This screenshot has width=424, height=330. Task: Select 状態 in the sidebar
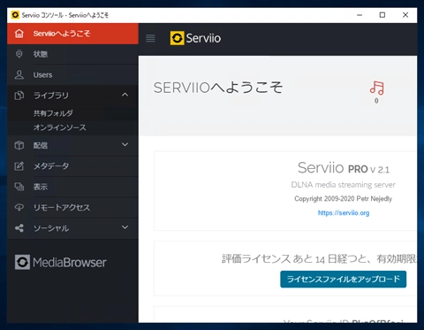(72, 54)
